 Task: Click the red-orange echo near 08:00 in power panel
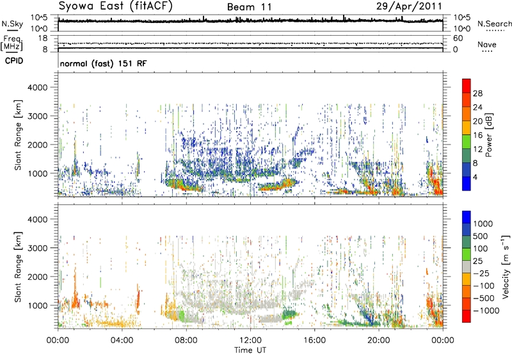[x=184, y=187]
